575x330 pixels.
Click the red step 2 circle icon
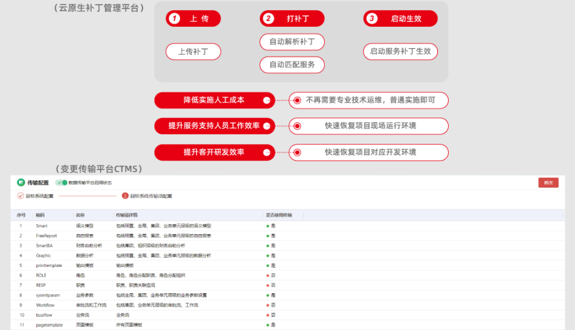click(x=125, y=196)
